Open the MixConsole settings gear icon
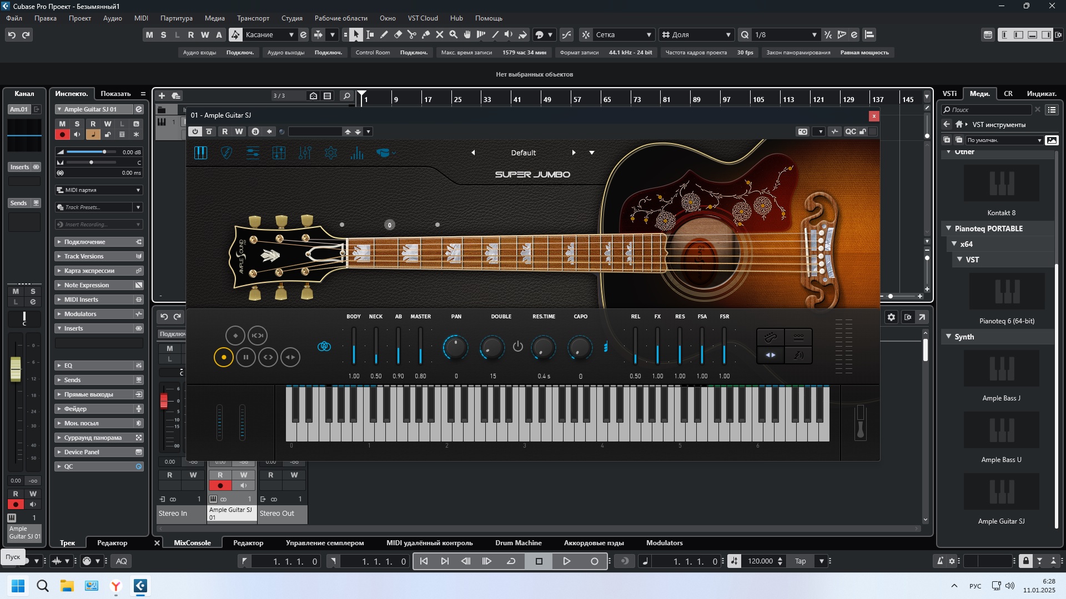The width and height of the screenshot is (1066, 599). point(891,317)
